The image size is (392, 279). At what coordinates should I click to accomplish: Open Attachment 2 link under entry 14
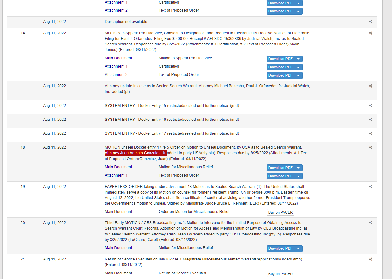click(x=116, y=75)
